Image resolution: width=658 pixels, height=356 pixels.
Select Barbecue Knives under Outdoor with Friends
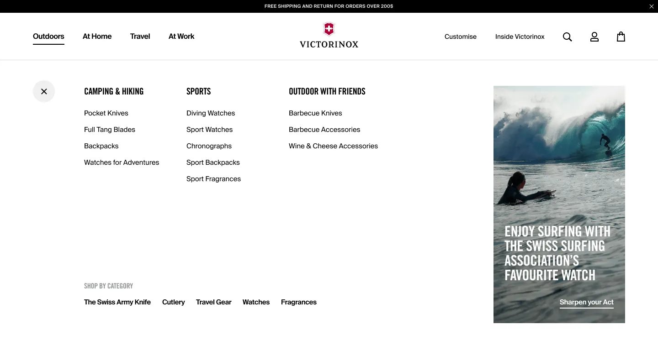click(315, 113)
